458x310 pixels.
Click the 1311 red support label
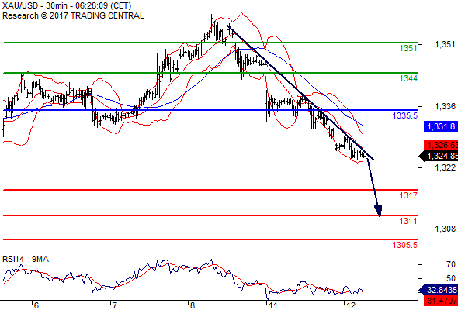pos(408,221)
